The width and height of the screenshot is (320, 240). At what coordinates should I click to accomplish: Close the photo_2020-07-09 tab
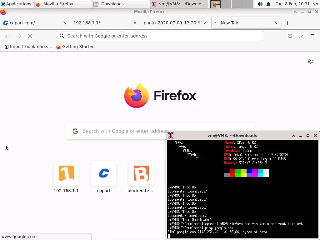pos(205,23)
